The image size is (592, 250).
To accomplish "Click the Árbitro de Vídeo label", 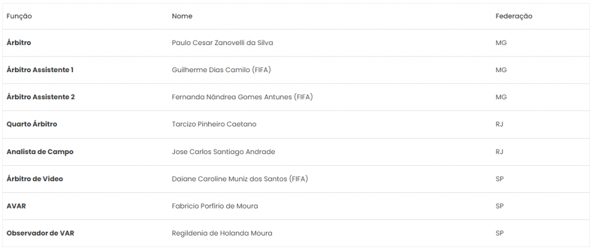I will pos(35,179).
